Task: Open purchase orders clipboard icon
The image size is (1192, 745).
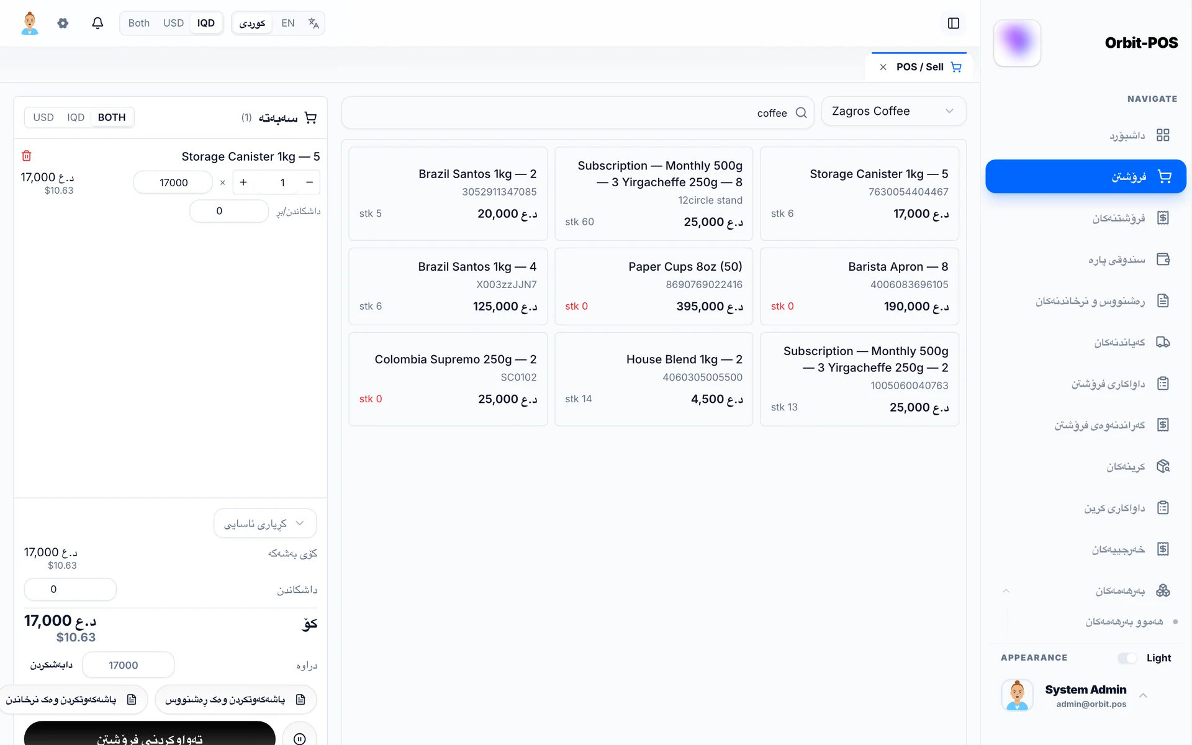Action: pos(1163,508)
